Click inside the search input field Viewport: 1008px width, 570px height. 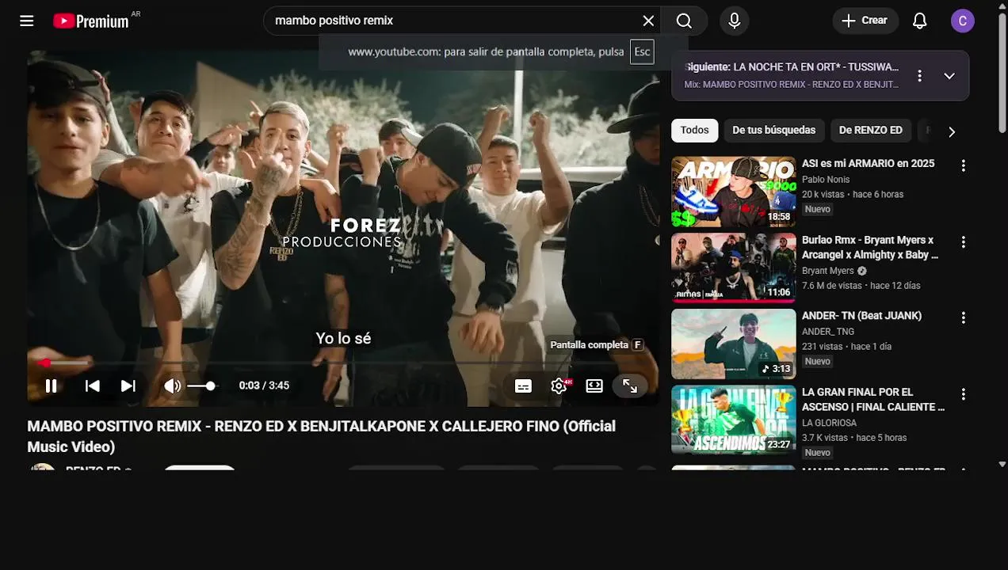coord(452,21)
